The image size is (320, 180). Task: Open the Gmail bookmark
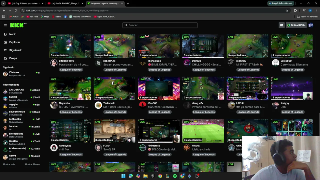(14, 17)
